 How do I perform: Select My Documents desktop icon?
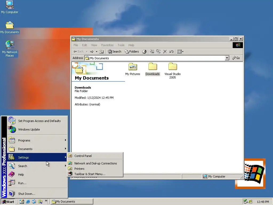point(10,27)
